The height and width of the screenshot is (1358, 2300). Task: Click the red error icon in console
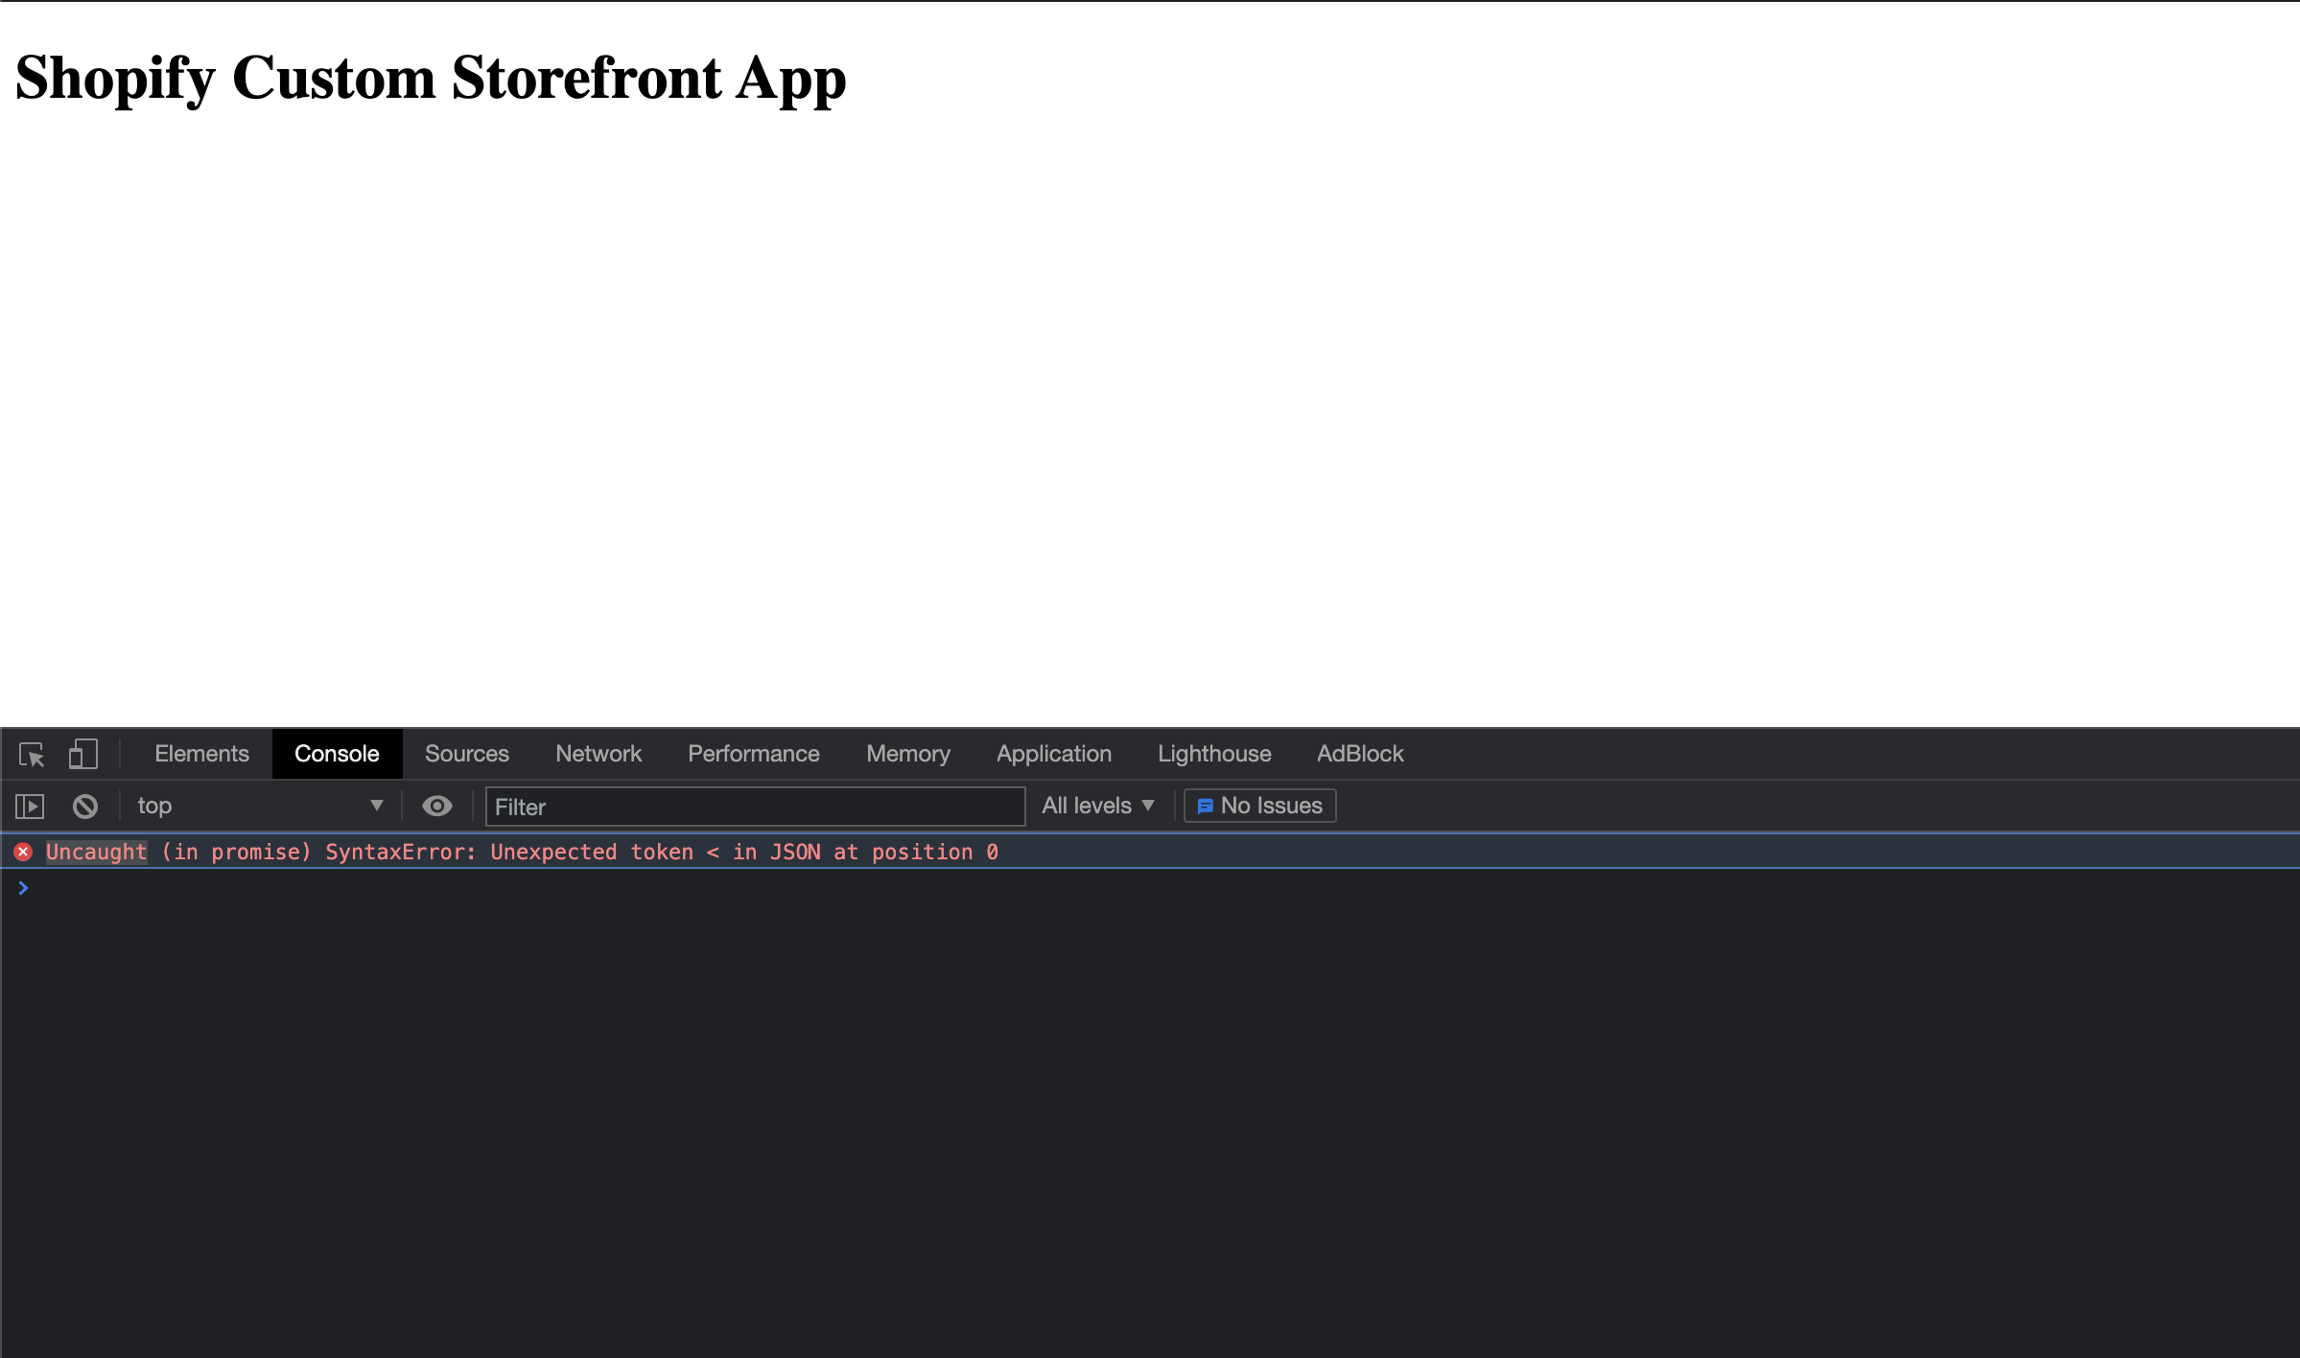click(24, 852)
